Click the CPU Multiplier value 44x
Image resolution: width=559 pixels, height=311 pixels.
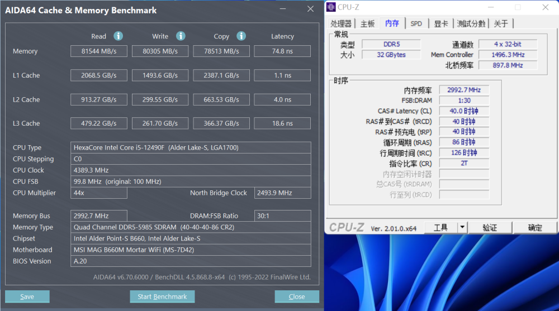click(x=99, y=193)
